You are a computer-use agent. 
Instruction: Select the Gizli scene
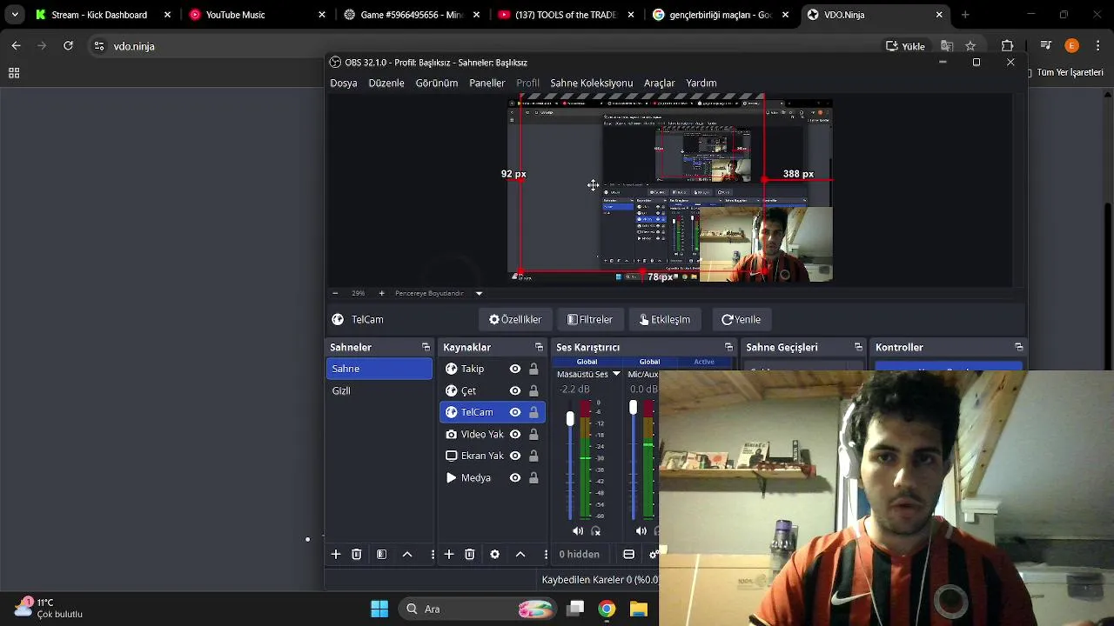(x=379, y=390)
